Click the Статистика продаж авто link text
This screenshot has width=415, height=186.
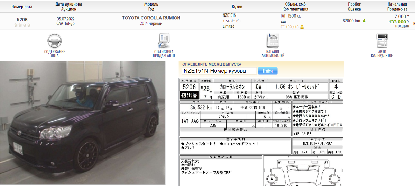click(x=164, y=54)
